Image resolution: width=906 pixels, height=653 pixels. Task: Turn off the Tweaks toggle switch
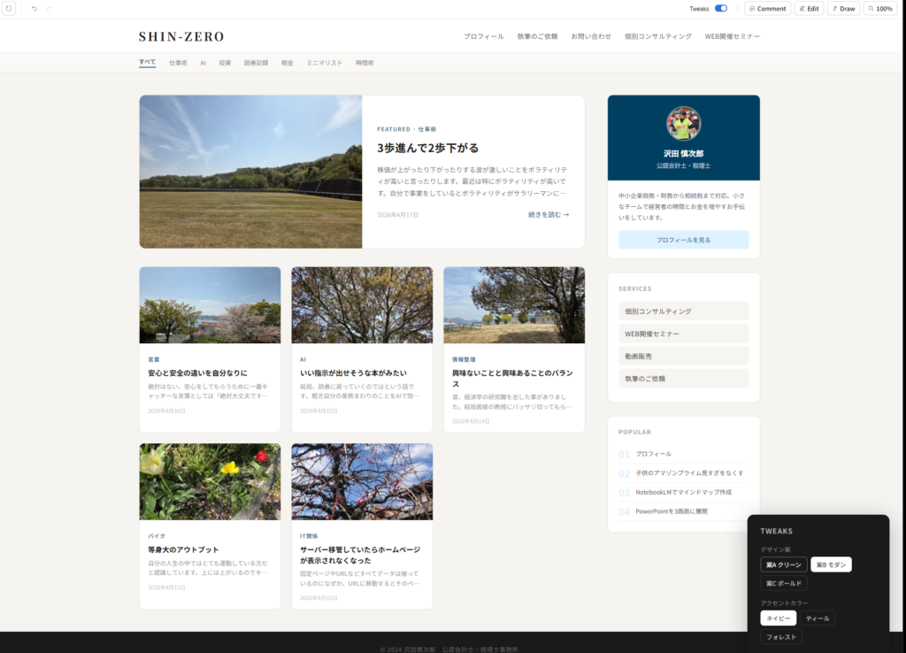[x=721, y=8]
